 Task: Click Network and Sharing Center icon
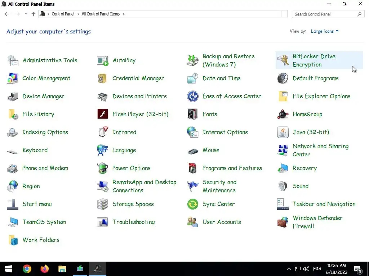(x=283, y=150)
